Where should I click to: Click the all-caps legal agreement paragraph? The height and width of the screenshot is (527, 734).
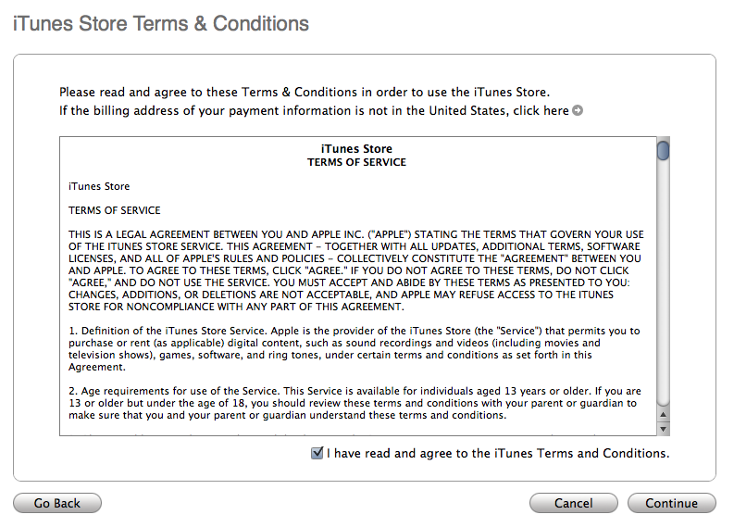(x=355, y=270)
